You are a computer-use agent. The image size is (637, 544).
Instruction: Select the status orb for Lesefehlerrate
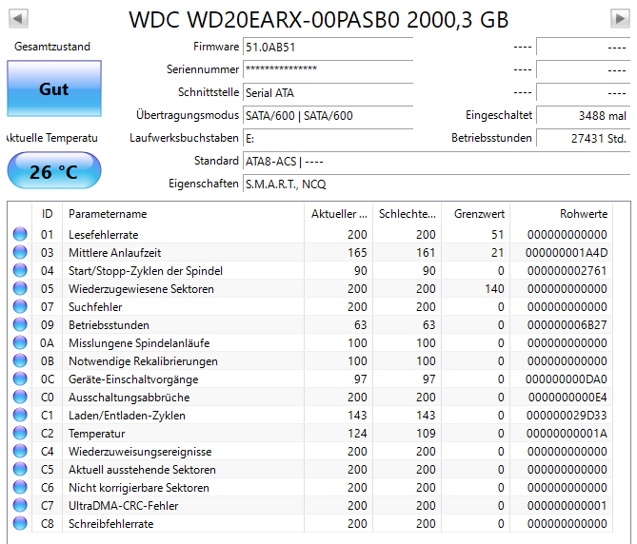coord(20,234)
